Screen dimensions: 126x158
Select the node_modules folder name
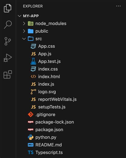click(x=51, y=24)
